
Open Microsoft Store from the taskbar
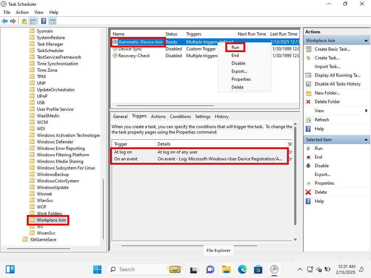[258, 269]
